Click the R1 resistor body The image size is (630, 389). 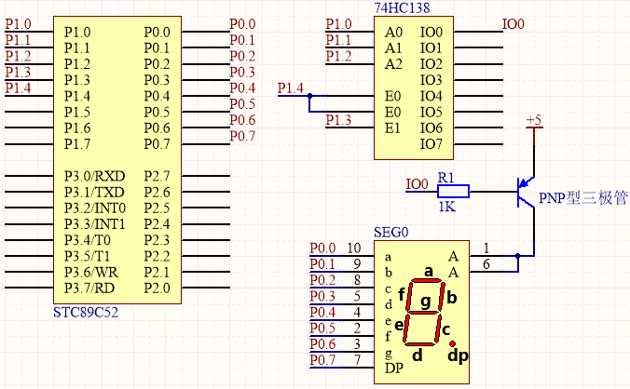pos(454,192)
